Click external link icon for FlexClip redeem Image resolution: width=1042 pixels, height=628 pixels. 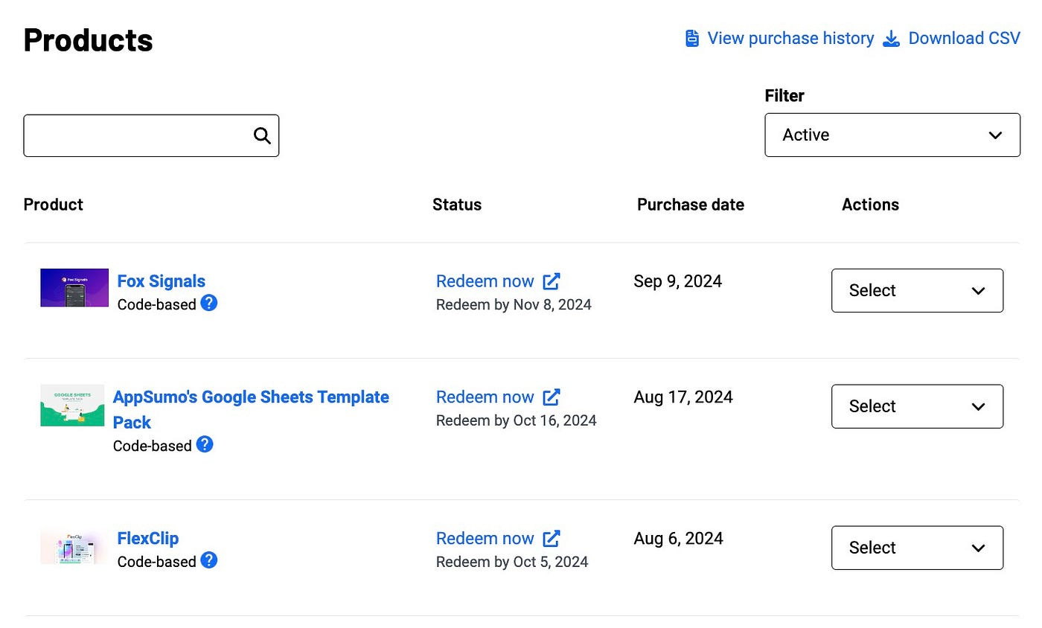pos(552,538)
